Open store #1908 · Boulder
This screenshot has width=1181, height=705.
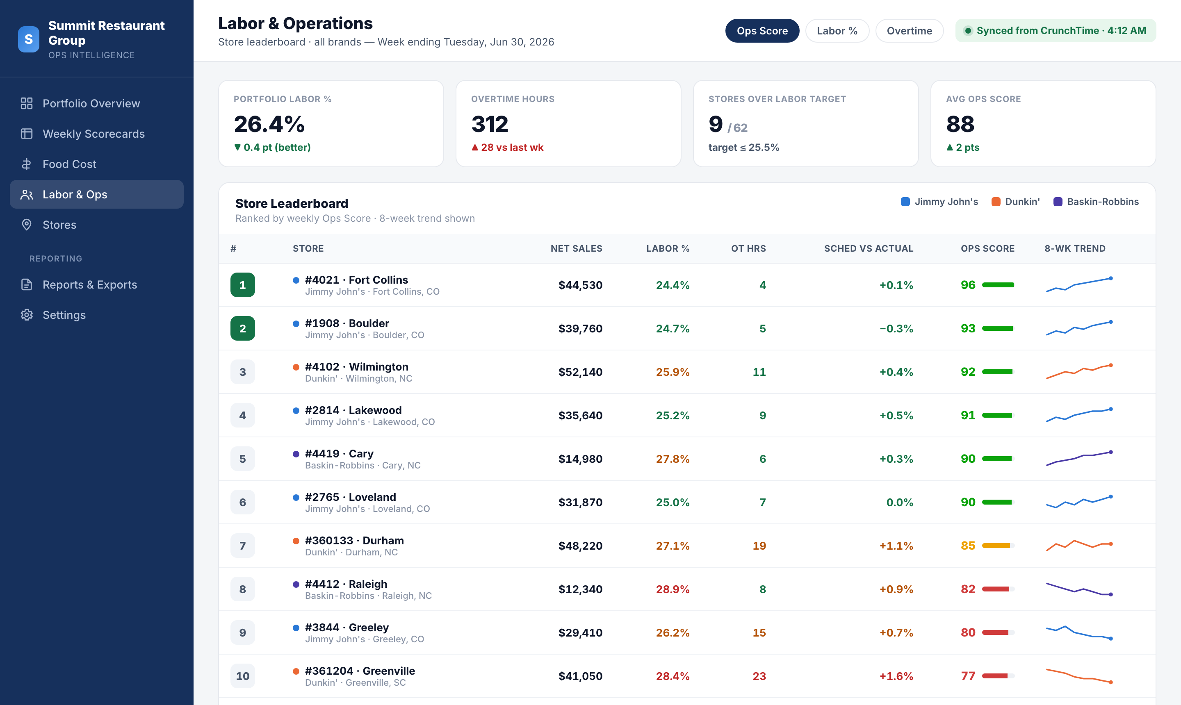click(x=347, y=324)
